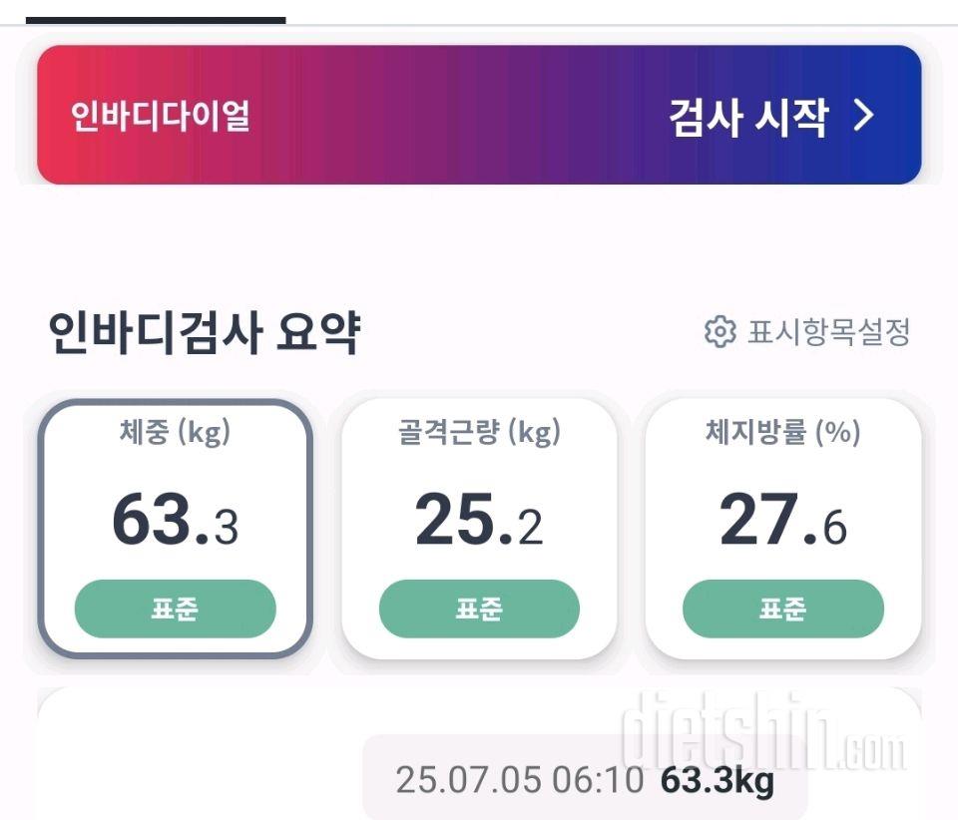Tap the 표준 badge under muscle mass 25.2

[479, 609]
